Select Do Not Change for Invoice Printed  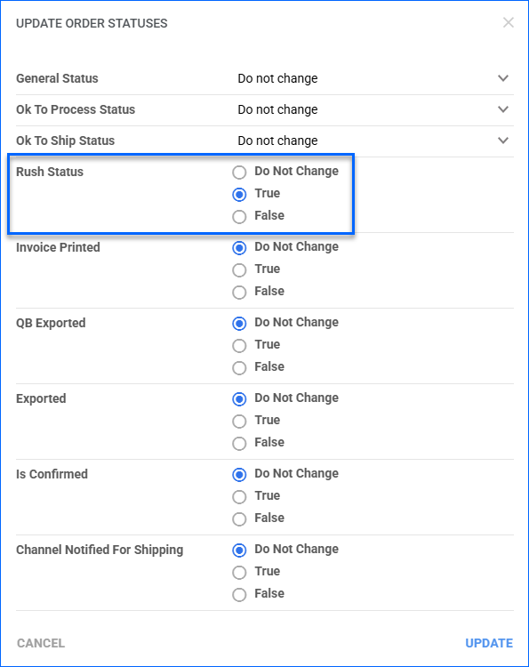click(x=239, y=248)
